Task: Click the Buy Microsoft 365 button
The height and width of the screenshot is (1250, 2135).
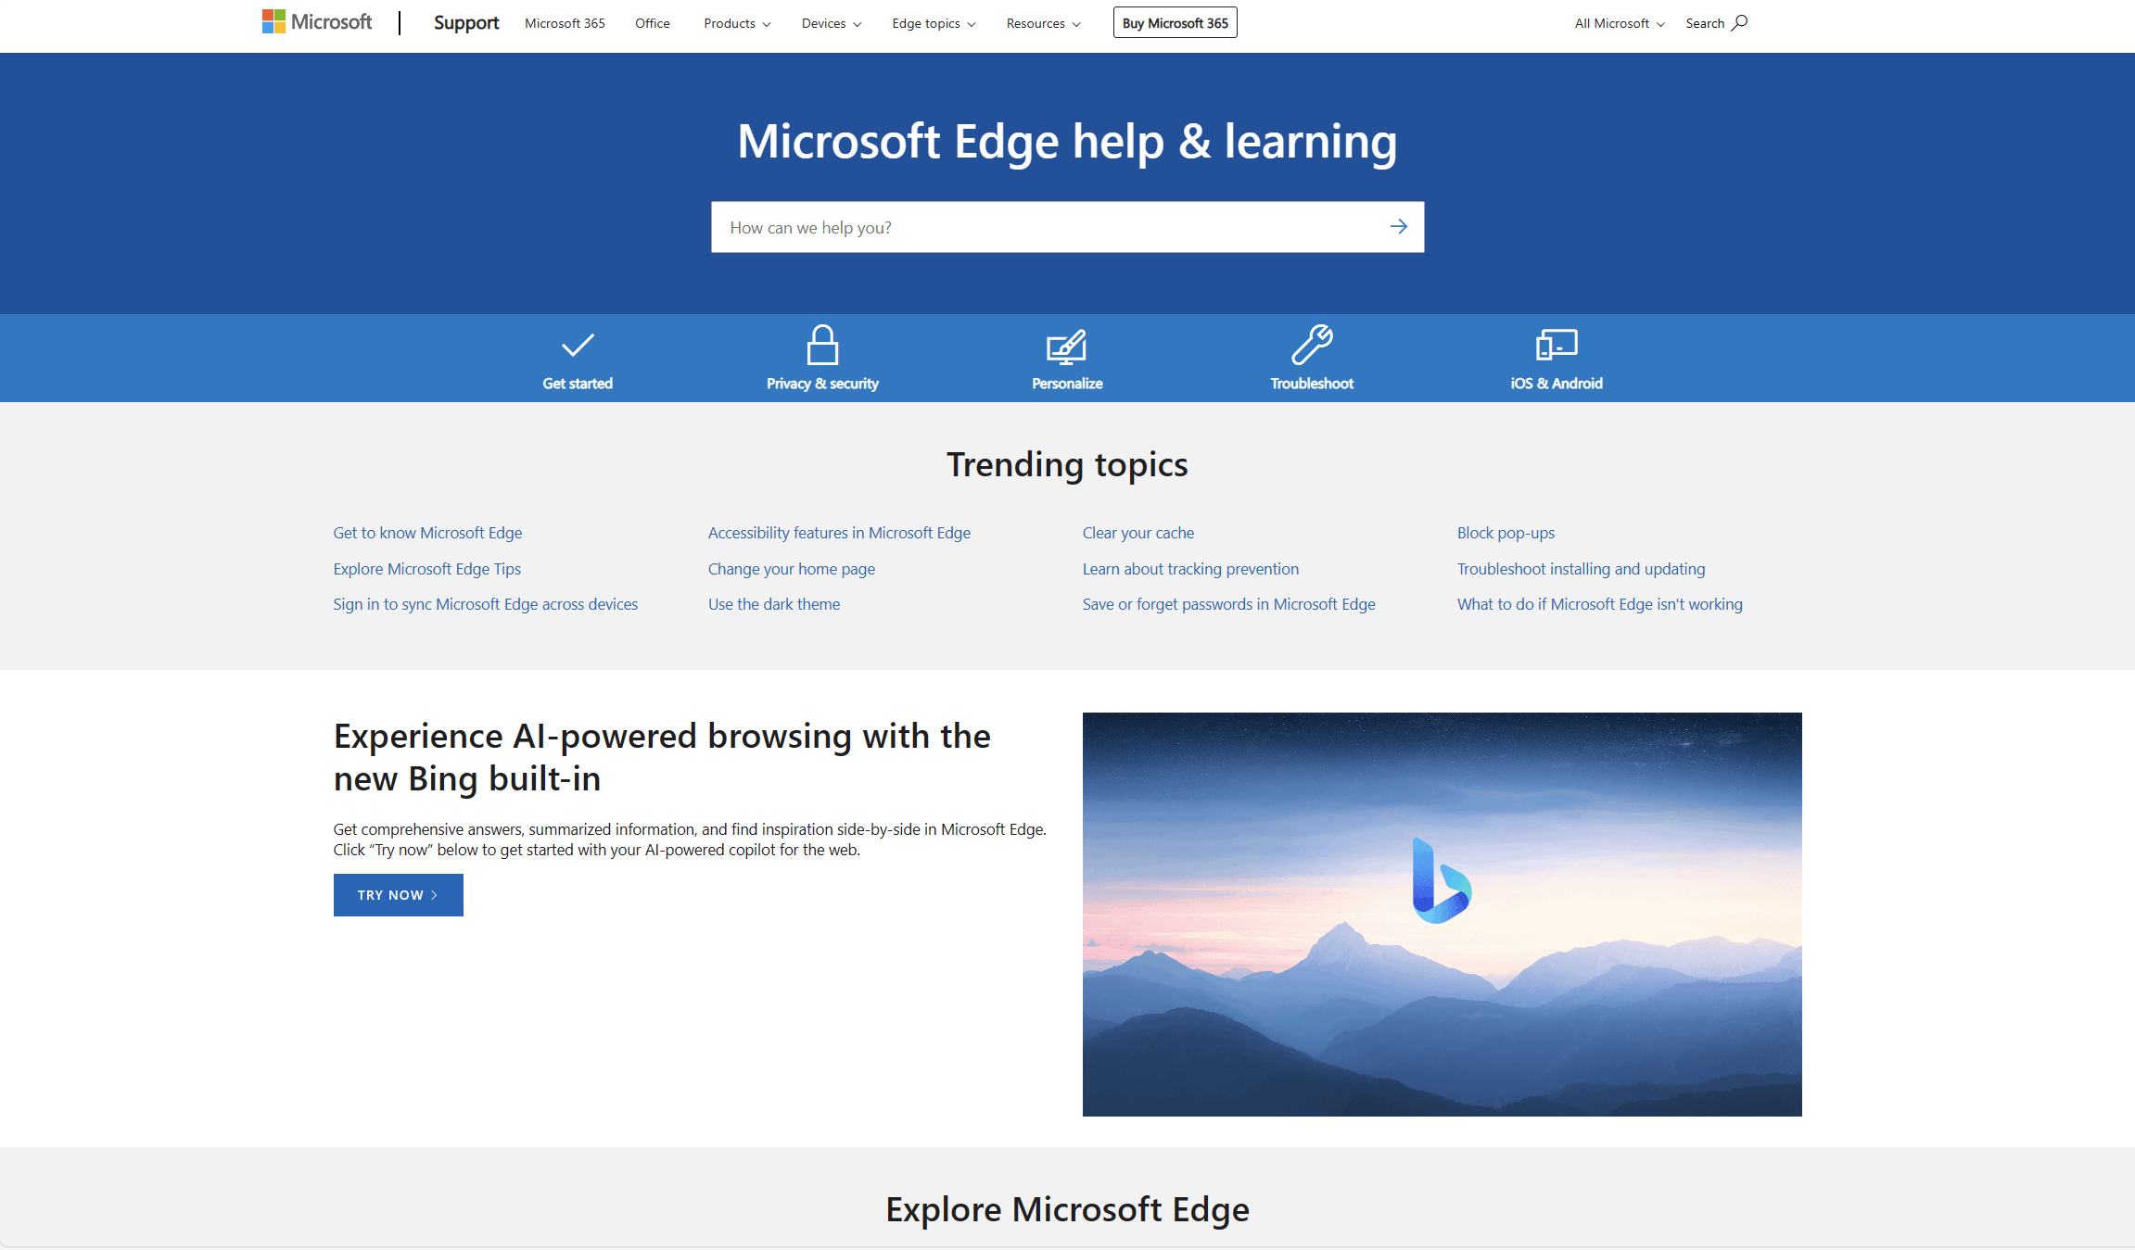Action: [x=1175, y=23]
